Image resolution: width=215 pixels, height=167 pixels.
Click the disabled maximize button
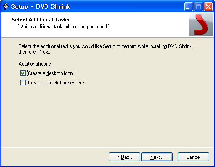coord(198,7)
